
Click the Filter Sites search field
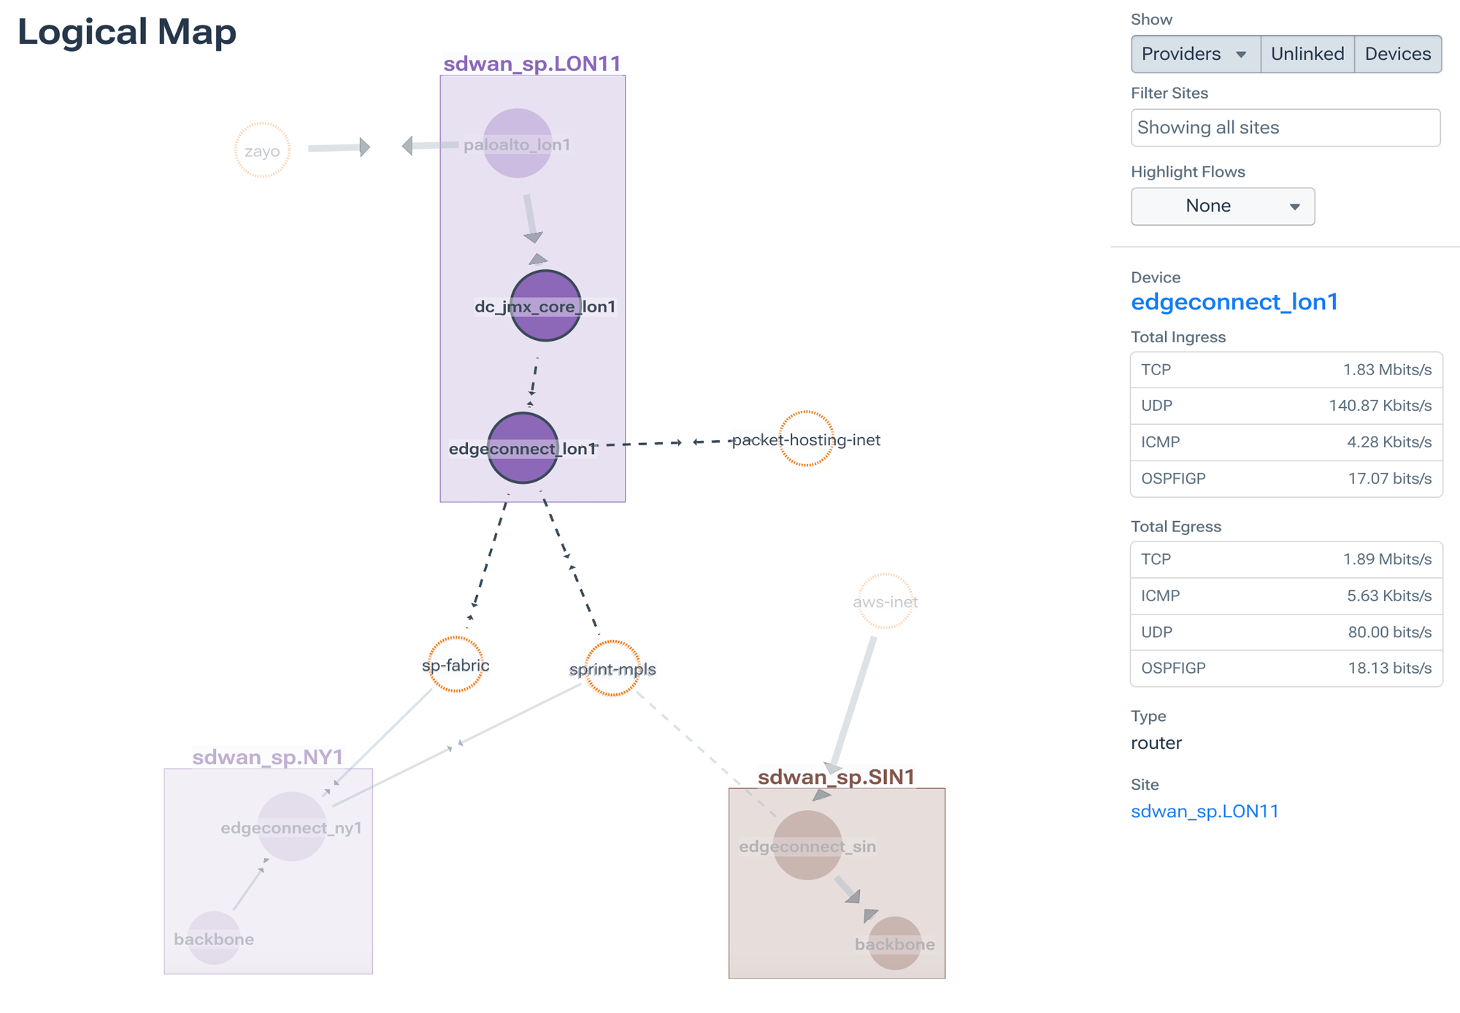tap(1285, 127)
